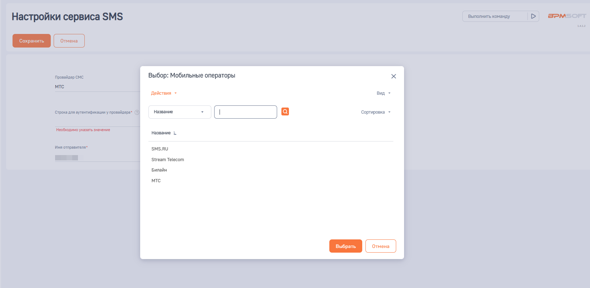The width and height of the screenshot is (590, 288).
Task: Click the Провайдер СМС field showing МТС
Action: tap(98, 87)
